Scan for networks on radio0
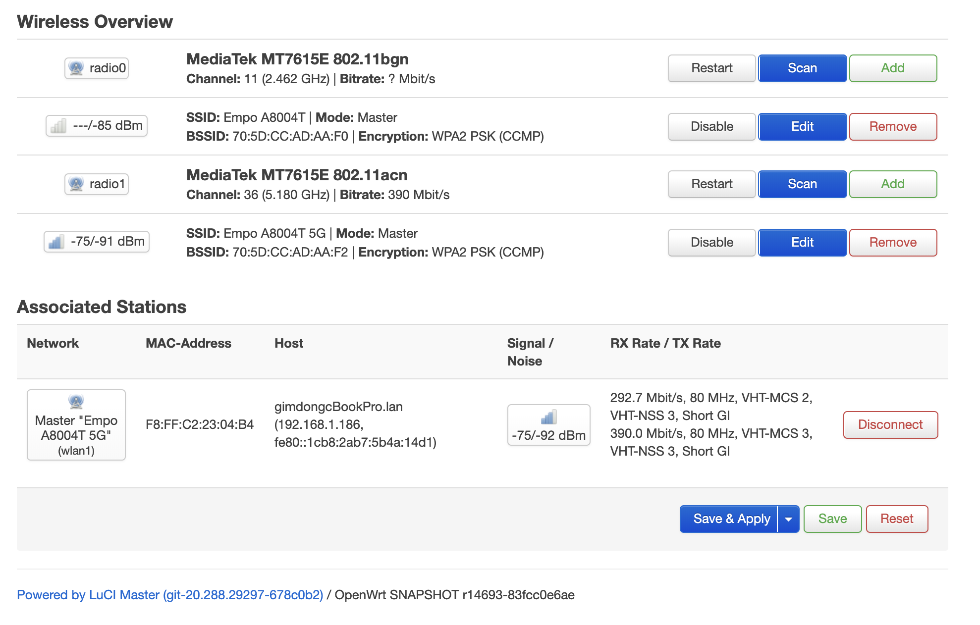The height and width of the screenshot is (625, 980). pyautogui.click(x=802, y=68)
